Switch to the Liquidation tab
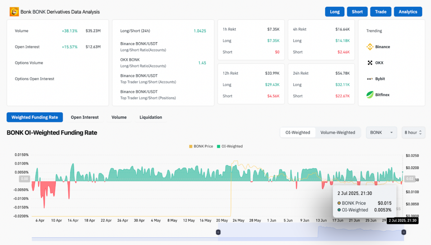The image size is (431, 245). click(x=150, y=117)
